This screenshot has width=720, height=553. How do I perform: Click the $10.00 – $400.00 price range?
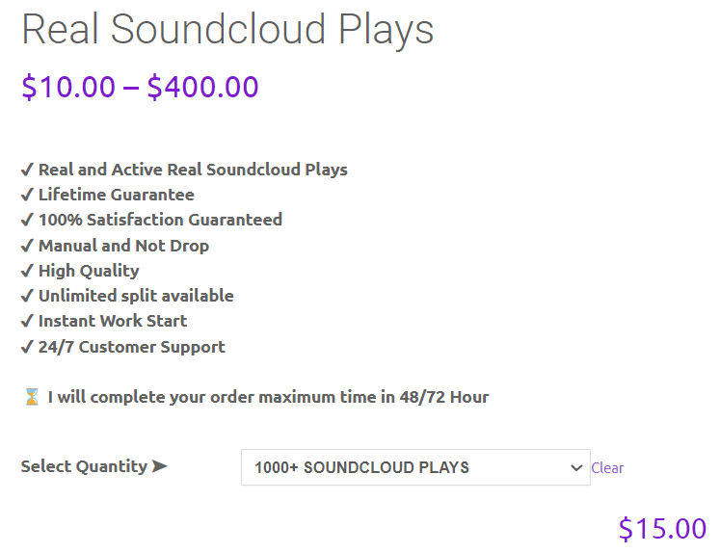[x=140, y=87]
